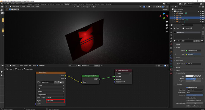Select wireframe viewport shading mode icon
The image size is (205, 110).
coord(157,6)
